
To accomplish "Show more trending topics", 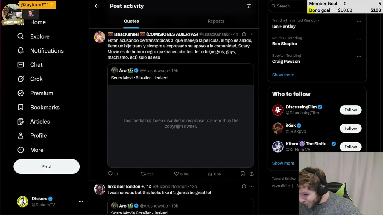I will tap(283, 75).
